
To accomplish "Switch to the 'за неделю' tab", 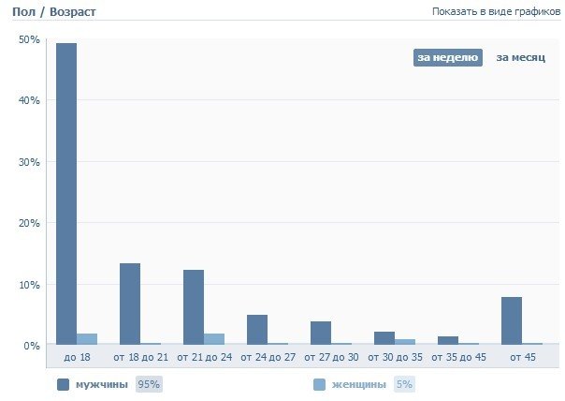I will point(447,58).
